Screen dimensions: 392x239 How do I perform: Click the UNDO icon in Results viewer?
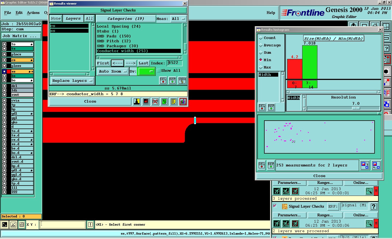click(x=182, y=80)
